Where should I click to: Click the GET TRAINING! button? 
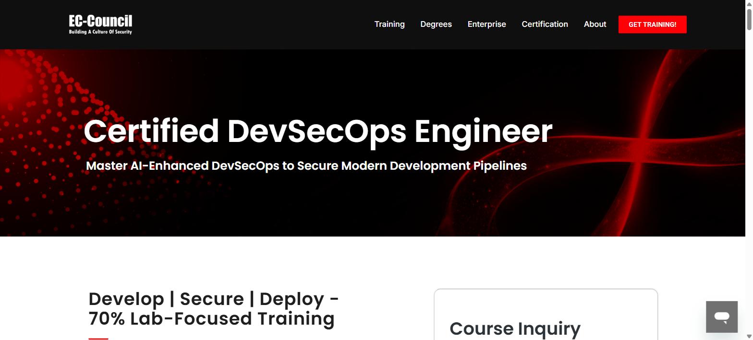(652, 24)
